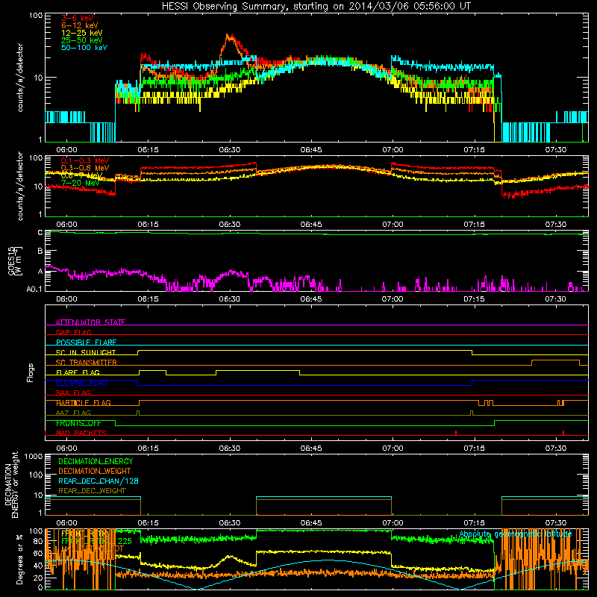Click the HESSI Observing Summary title

pyautogui.click(x=316, y=6)
